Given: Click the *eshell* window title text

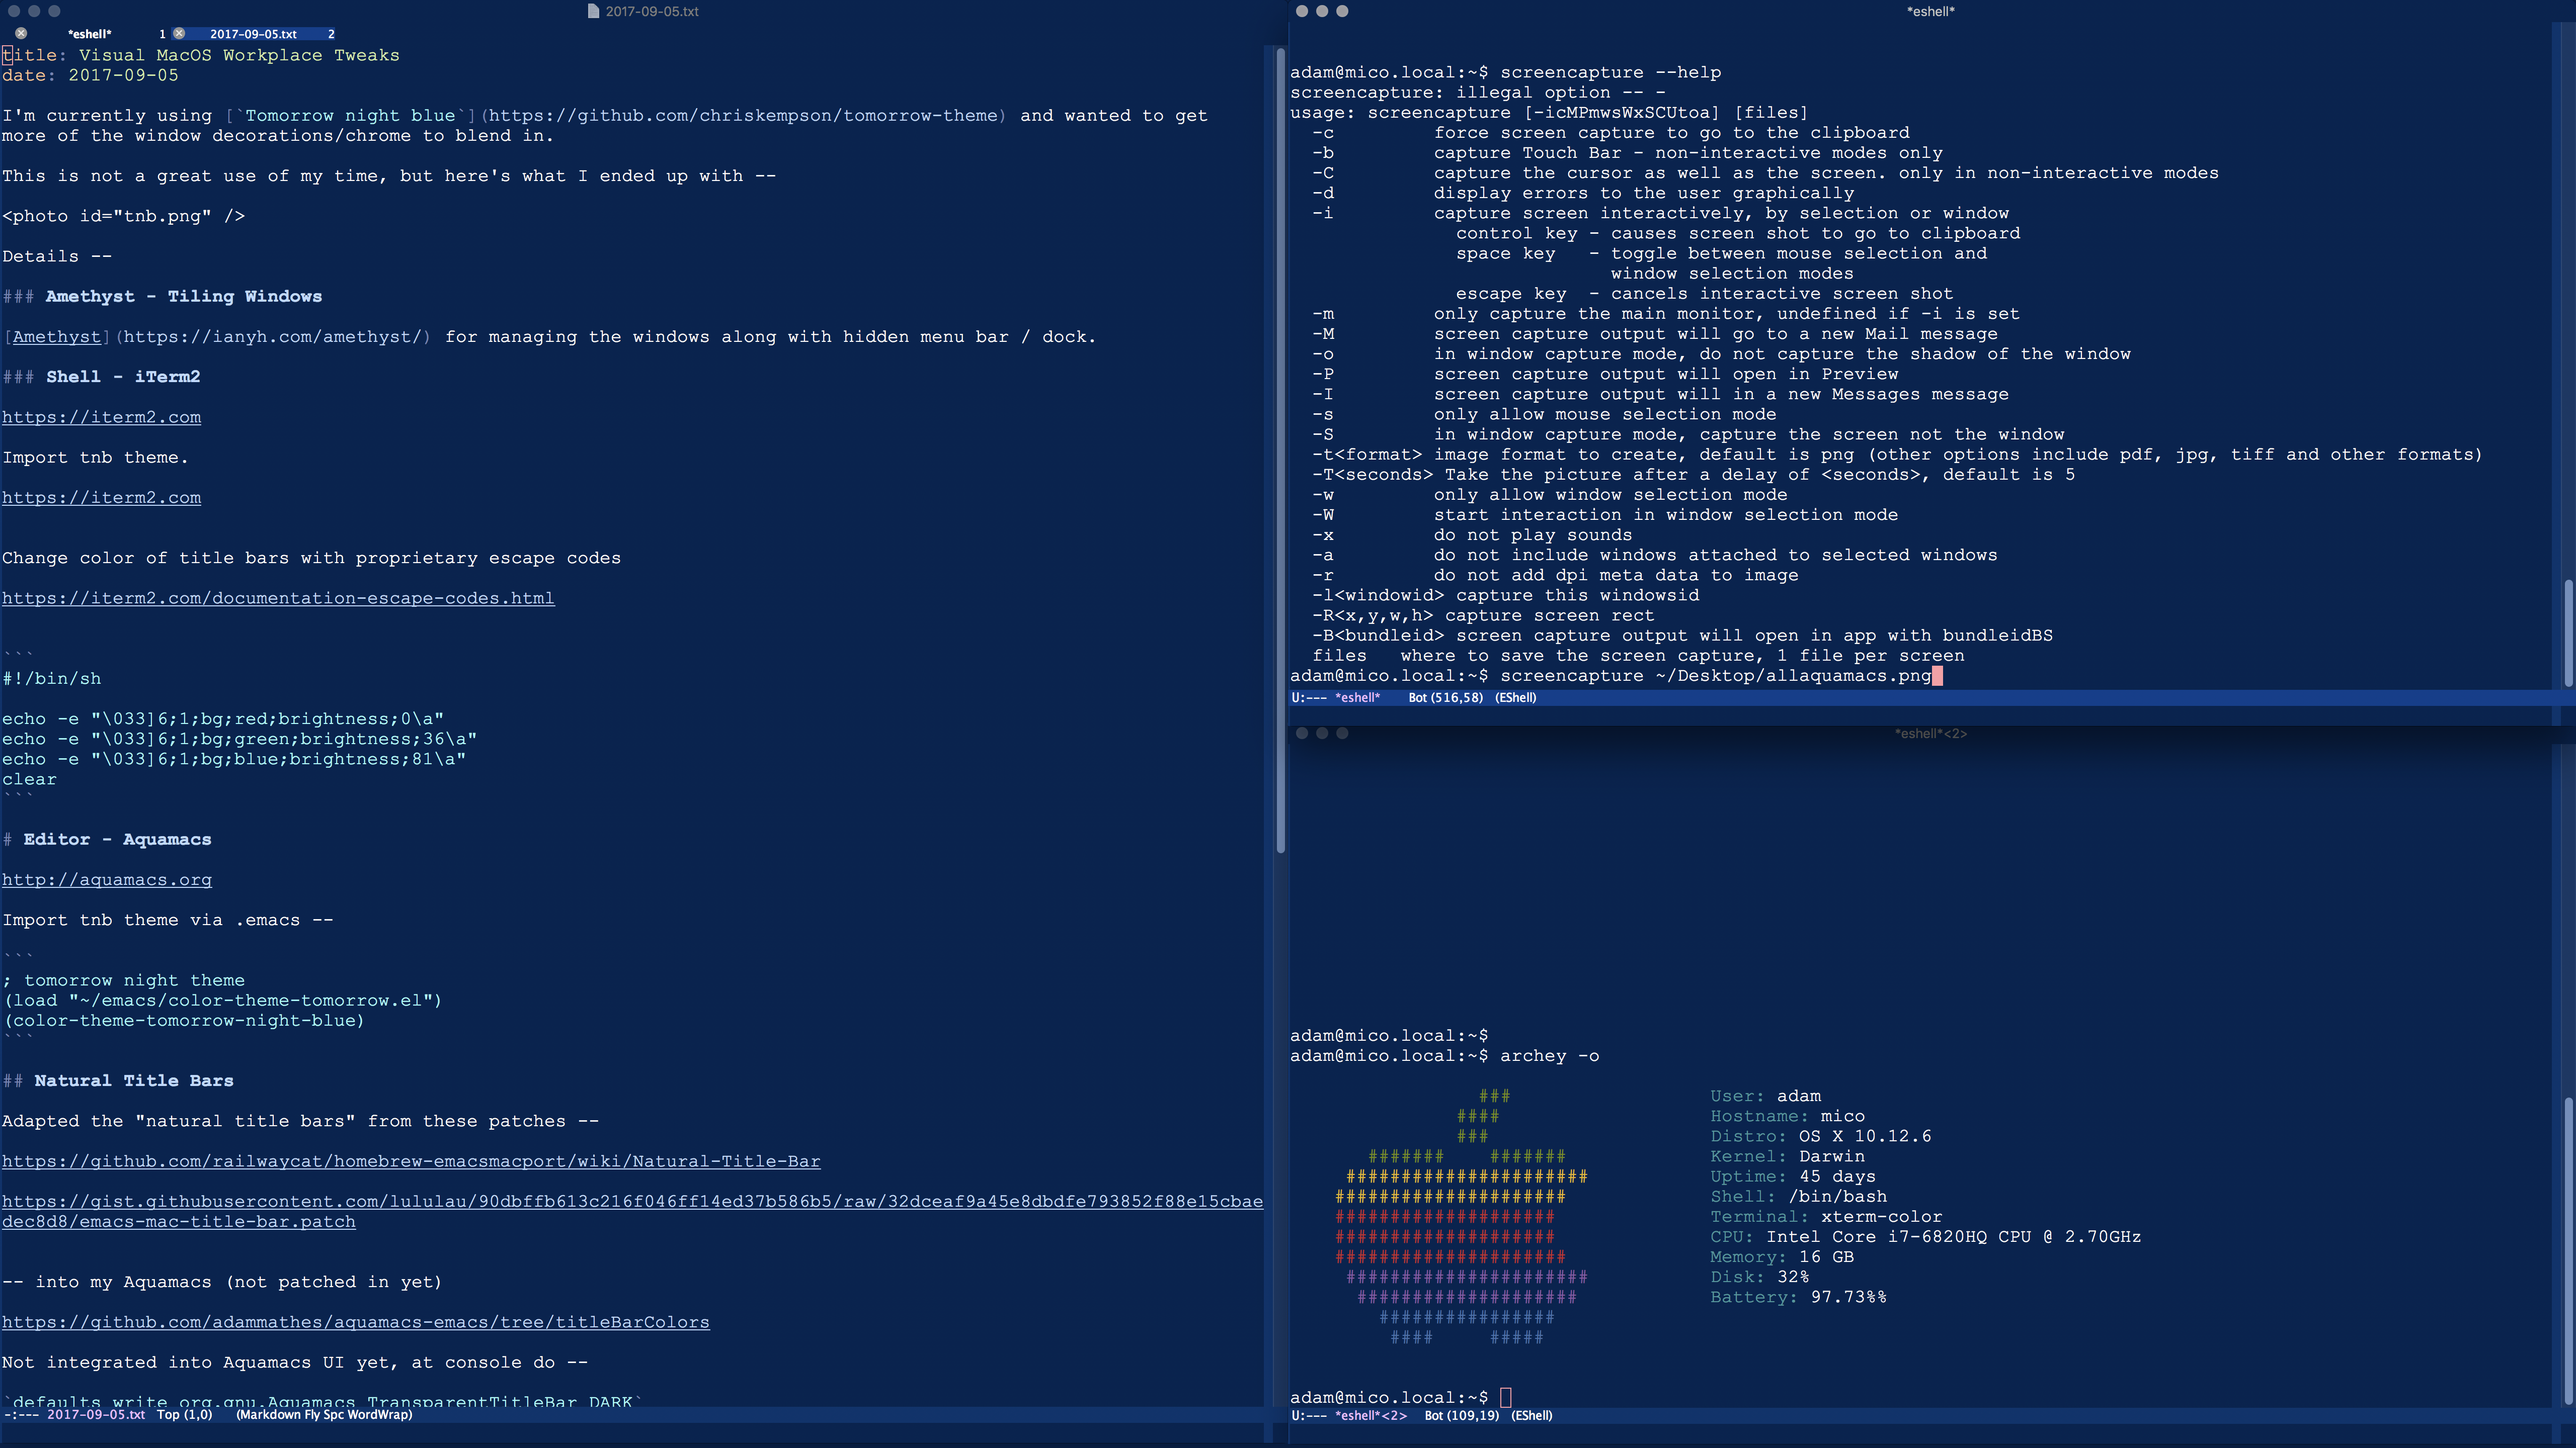Looking at the screenshot, I should [x=1930, y=11].
